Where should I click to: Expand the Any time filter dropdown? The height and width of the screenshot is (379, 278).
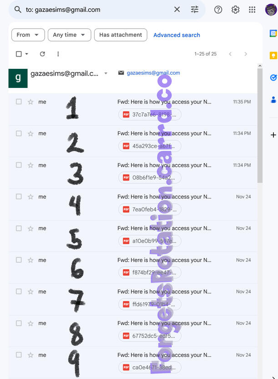tap(69, 35)
